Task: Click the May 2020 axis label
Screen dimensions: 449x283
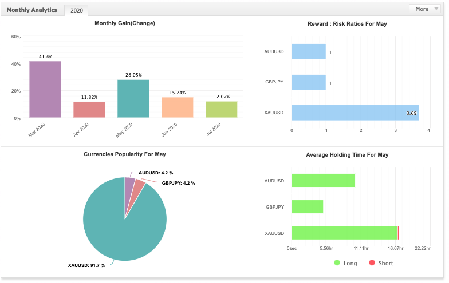Action: (124, 130)
